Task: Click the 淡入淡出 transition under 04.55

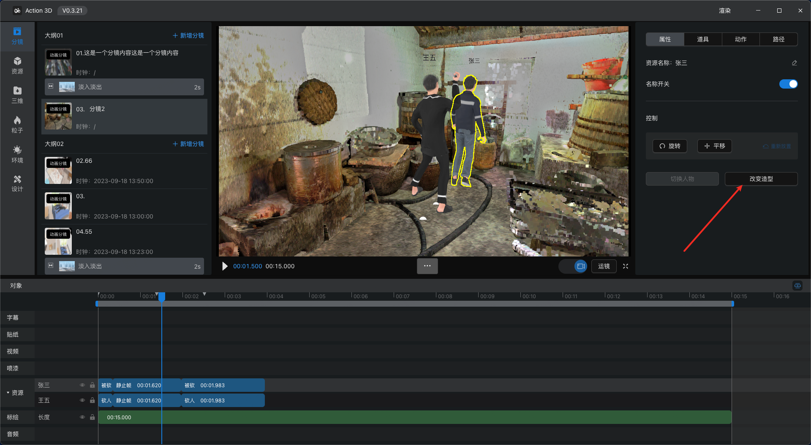Action: pos(124,266)
